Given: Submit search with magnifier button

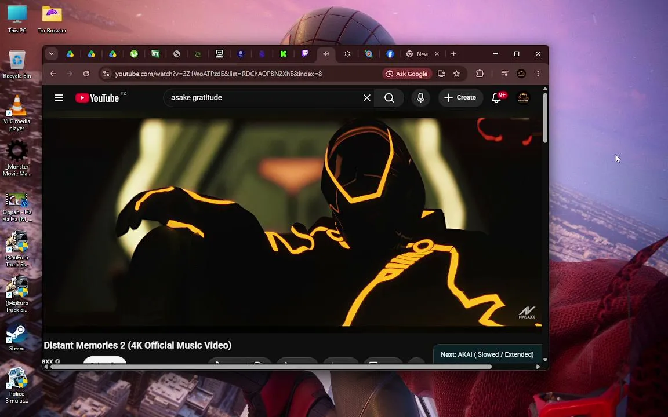Looking at the screenshot, I should coord(389,98).
